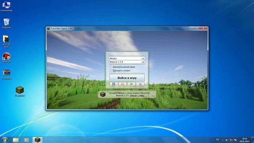Select the Компьютер desktop icon
Screen dimensions: 254x143
[6, 6]
